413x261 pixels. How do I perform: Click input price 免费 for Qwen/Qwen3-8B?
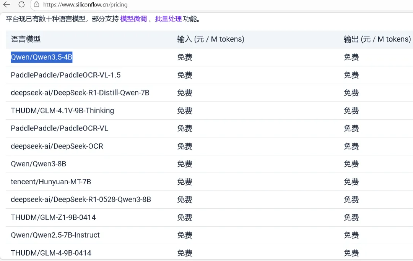(x=185, y=164)
